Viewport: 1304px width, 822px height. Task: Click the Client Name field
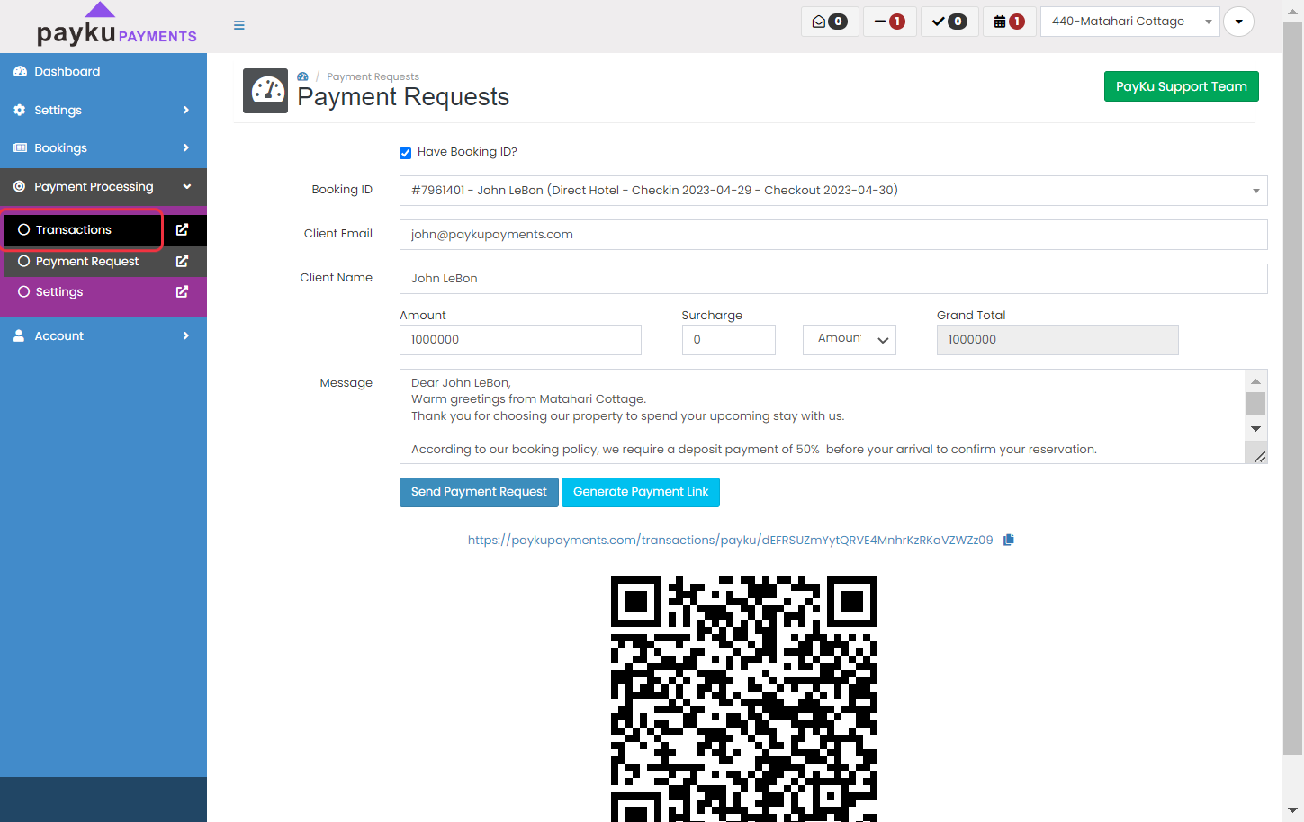pyautogui.click(x=833, y=279)
